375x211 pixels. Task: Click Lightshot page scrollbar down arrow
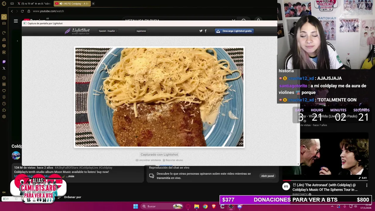298,164
